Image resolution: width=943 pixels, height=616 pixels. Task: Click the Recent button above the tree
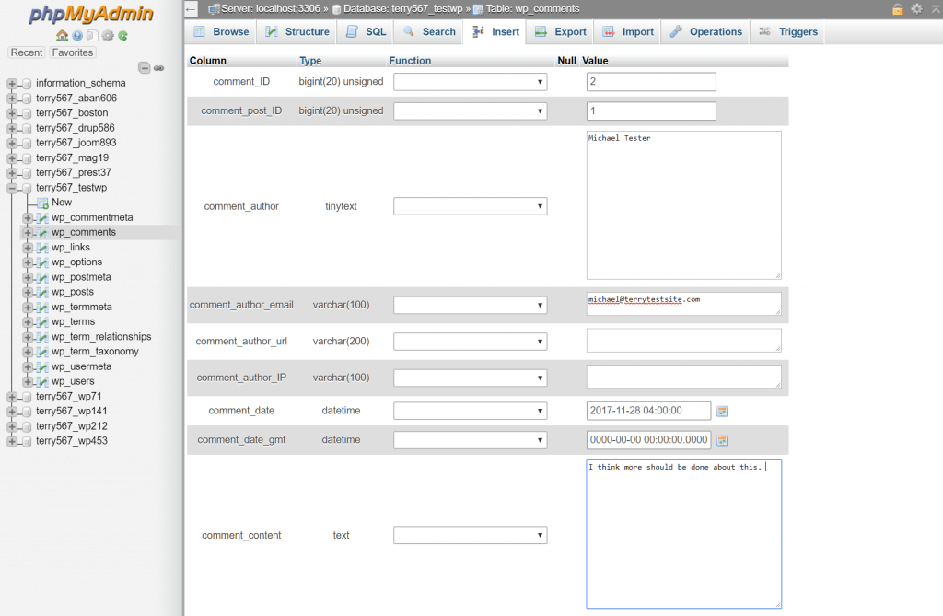26,52
